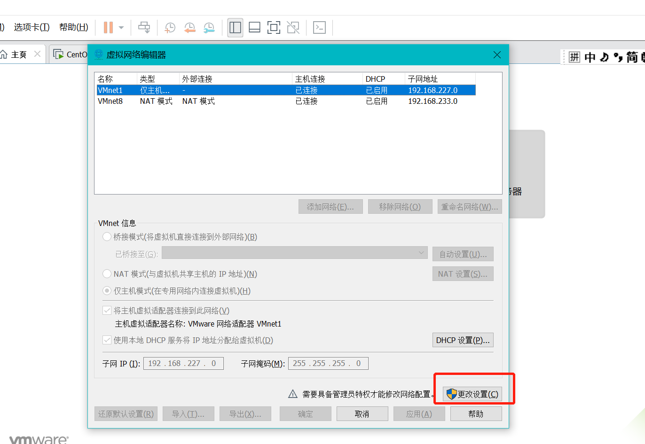Click the warning triangle icon
Image resolution: width=645 pixels, height=444 pixels.
[293, 394]
